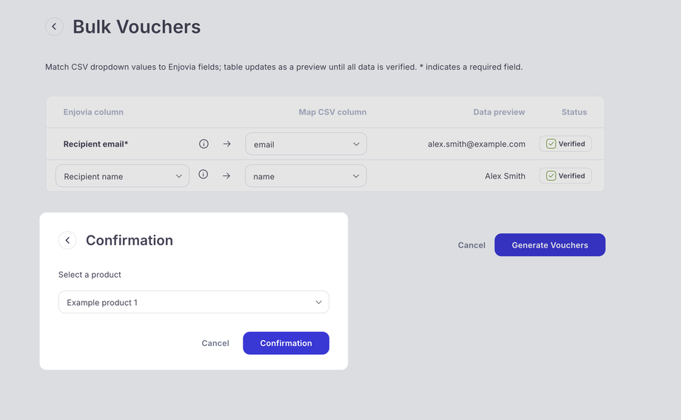The width and height of the screenshot is (681, 420).
Task: Click the mapping arrow in name row
Action: [227, 176]
